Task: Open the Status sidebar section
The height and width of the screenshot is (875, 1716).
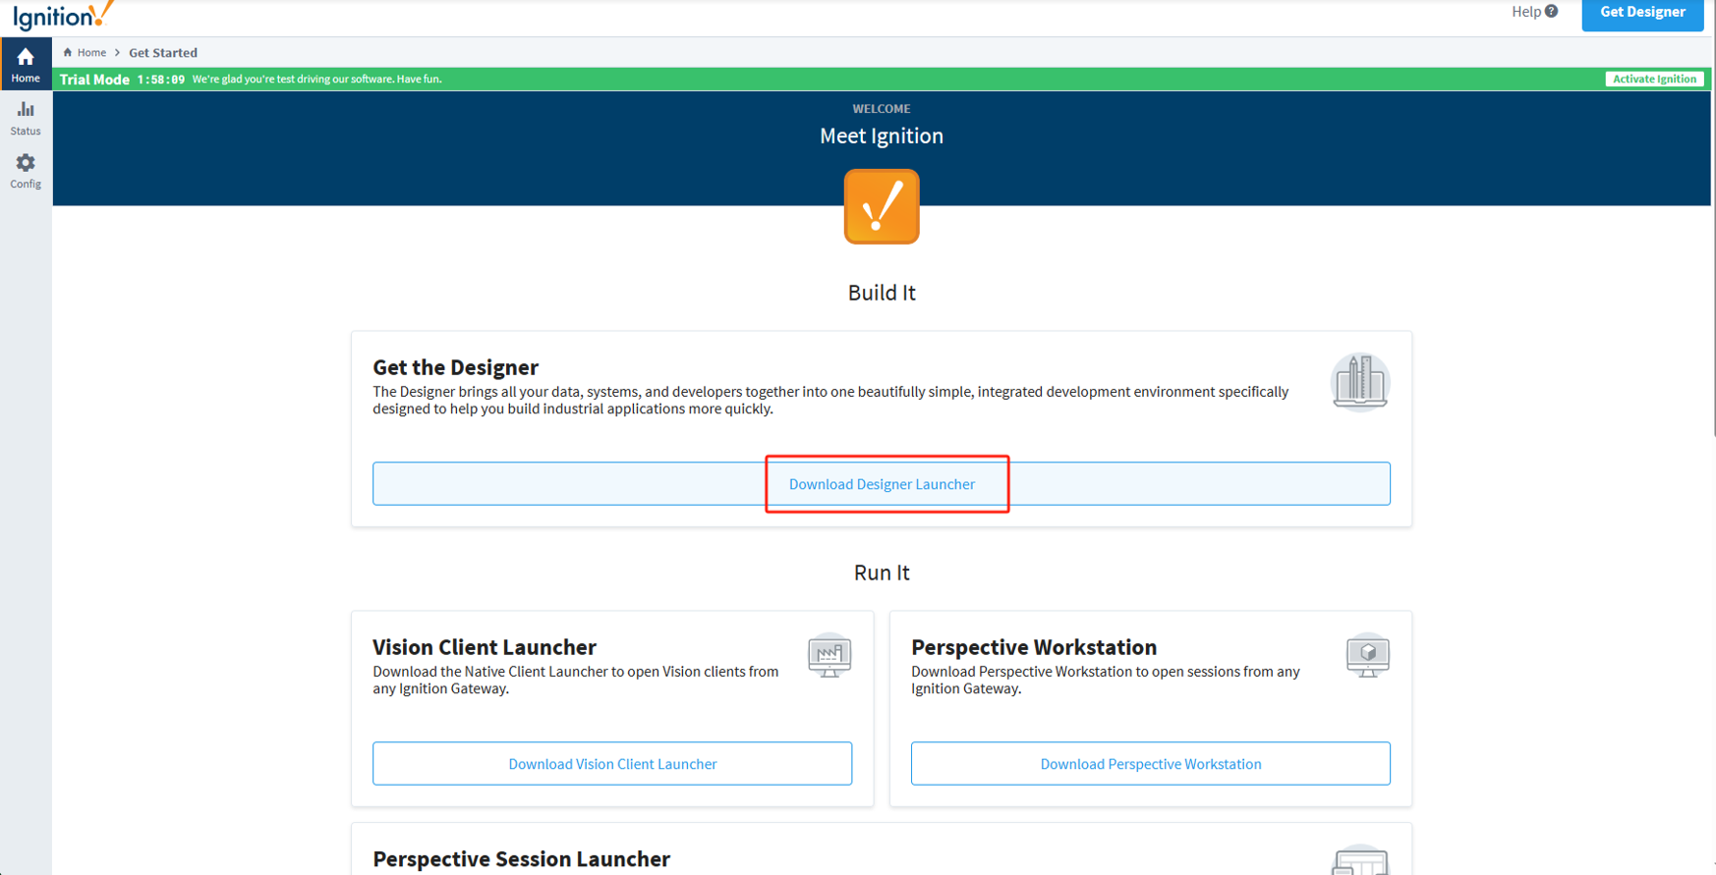Action: (26, 118)
